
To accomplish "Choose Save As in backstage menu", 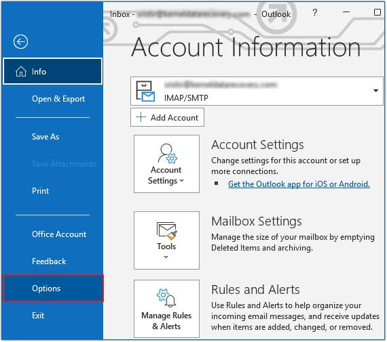I will [x=45, y=137].
